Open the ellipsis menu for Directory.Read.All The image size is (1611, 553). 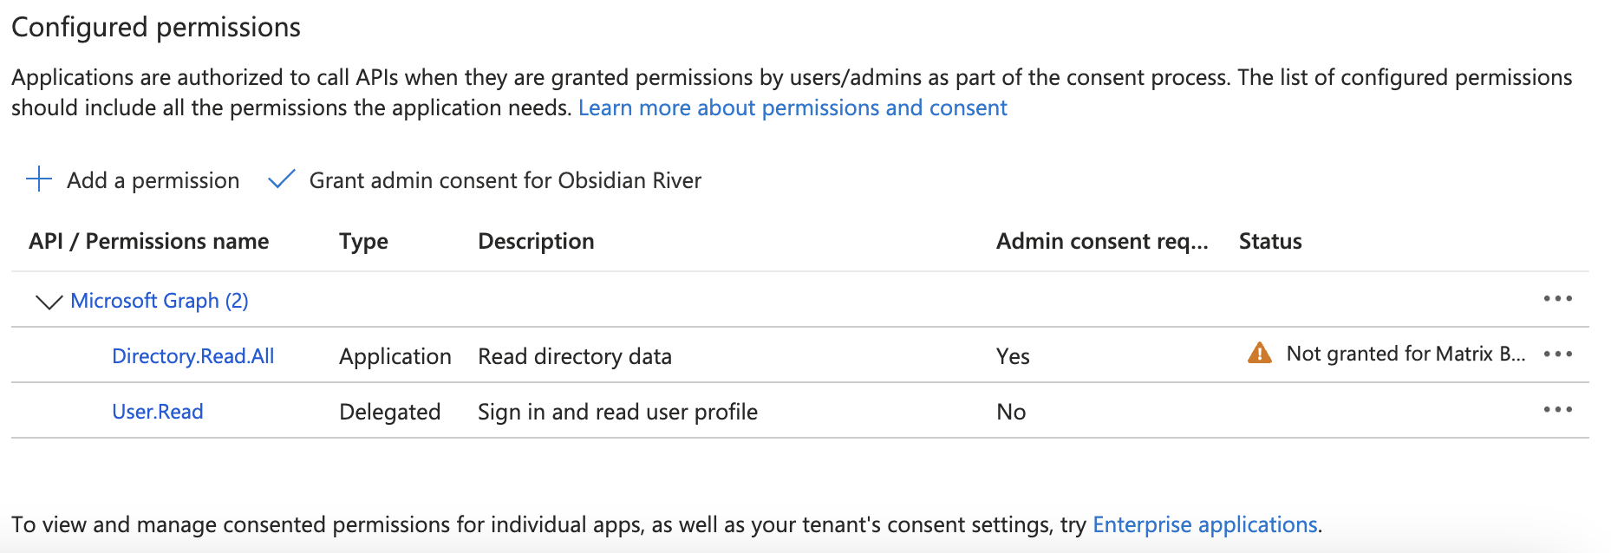1557,355
